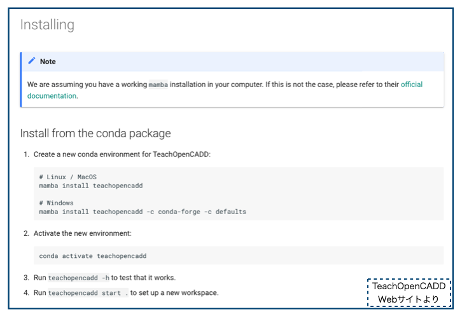
Task: Click step 2 'Activate the new environment' text
Action: [83, 233]
